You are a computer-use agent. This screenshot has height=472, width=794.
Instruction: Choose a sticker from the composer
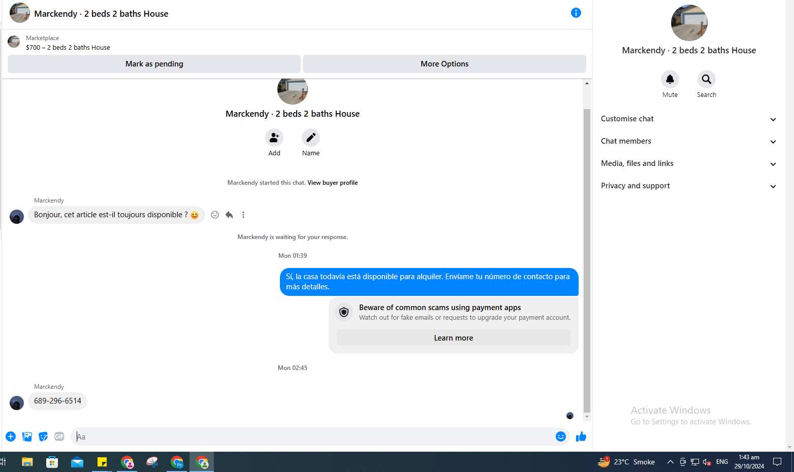tap(43, 436)
